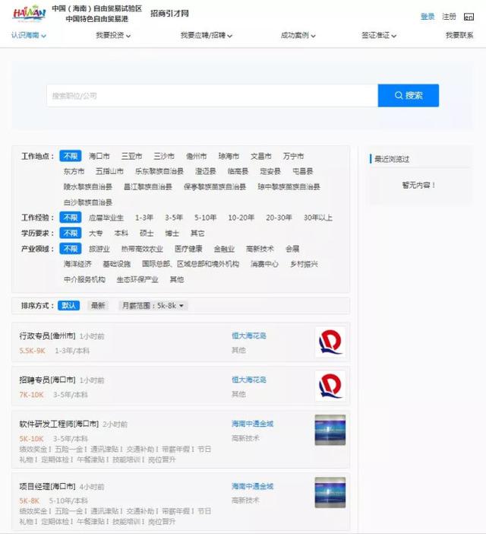Open company image on 软件研发工程师 listing
Viewport: 486px width, 534px height.
pos(330,430)
